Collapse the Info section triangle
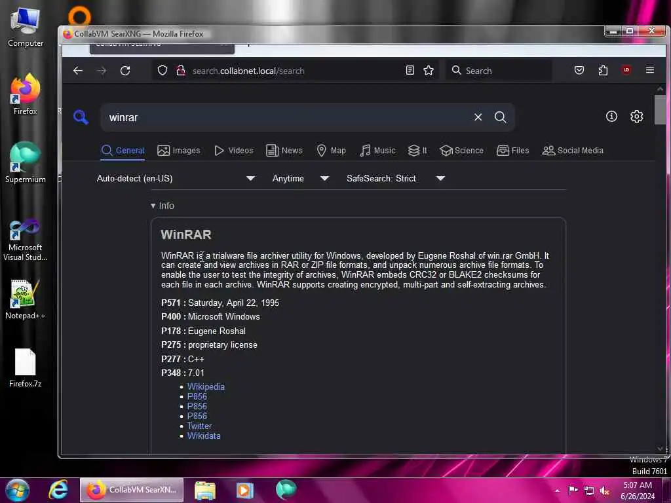The width and height of the screenshot is (671, 503). tap(153, 206)
